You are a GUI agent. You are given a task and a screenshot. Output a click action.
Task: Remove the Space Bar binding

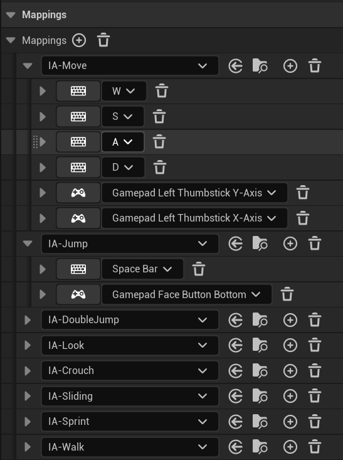pyautogui.click(x=199, y=269)
